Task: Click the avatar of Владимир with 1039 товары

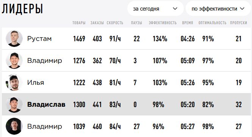Action: tap(14, 126)
